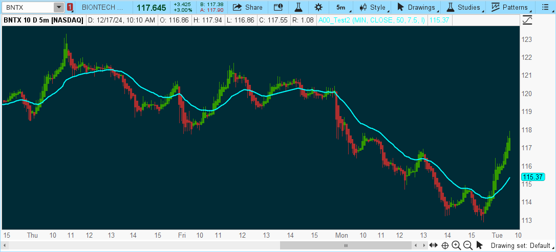Image resolution: width=556 pixels, height=252 pixels.
Task: Click the flask icon next to gear
Action: [298, 7]
